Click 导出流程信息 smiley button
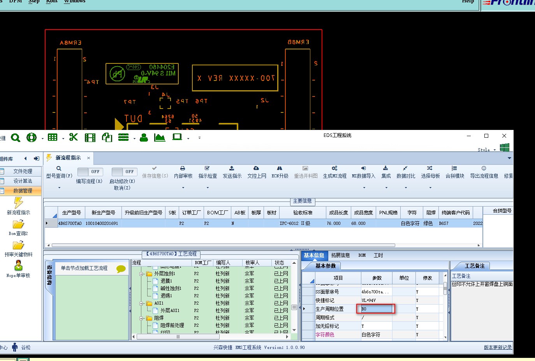This screenshot has height=361, width=535. click(484, 172)
